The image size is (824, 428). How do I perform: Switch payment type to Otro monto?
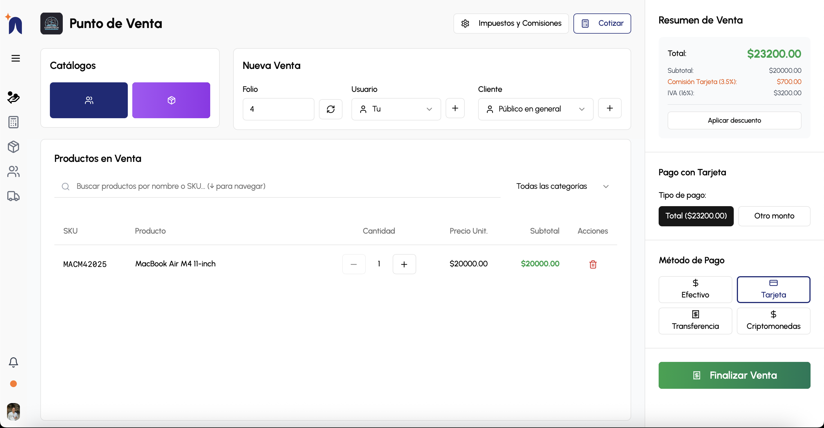(x=774, y=216)
